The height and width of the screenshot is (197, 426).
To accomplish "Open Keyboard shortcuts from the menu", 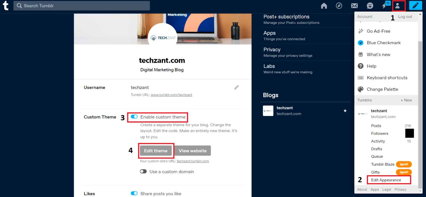I will click(361, 77).
